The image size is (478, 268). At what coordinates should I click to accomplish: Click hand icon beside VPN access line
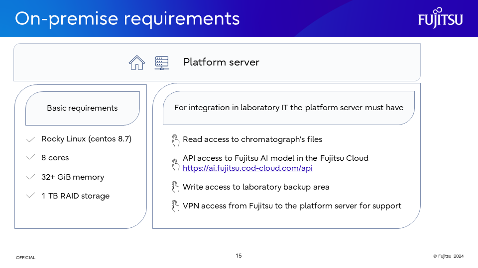(x=175, y=206)
